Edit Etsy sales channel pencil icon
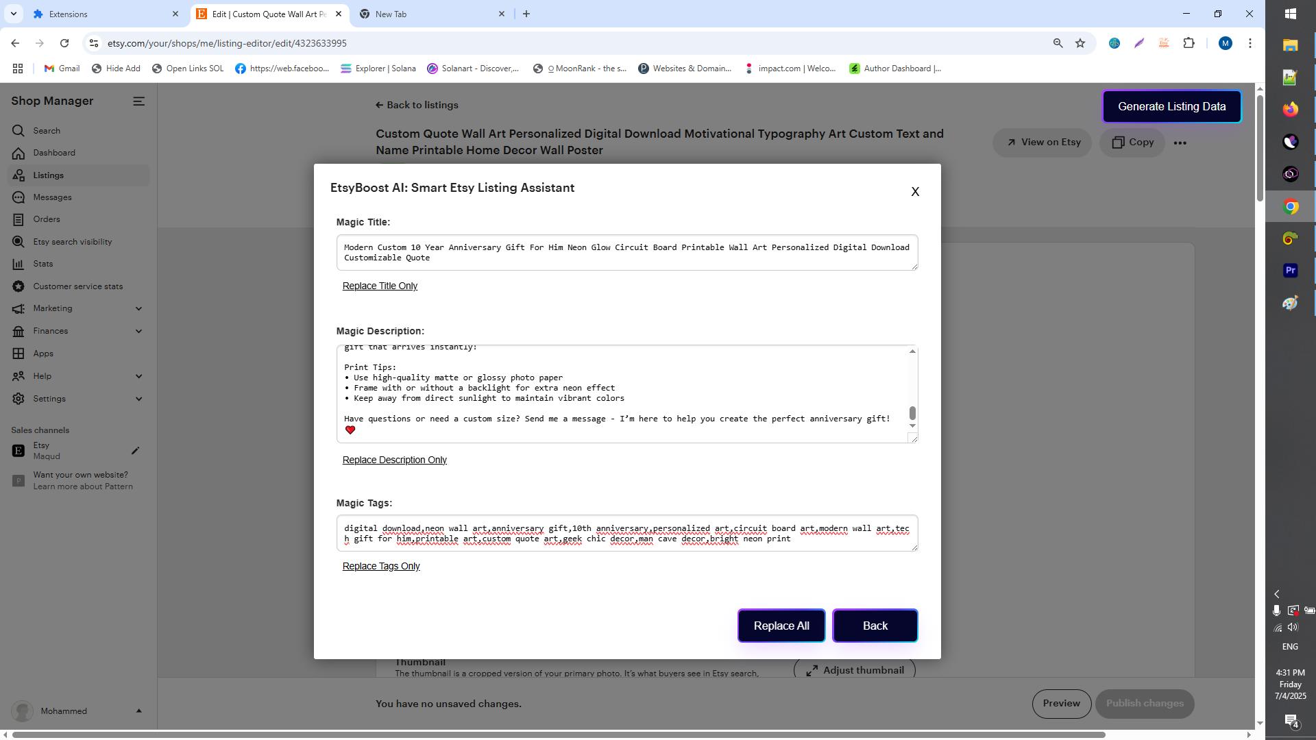The height and width of the screenshot is (740, 1316). (x=135, y=451)
